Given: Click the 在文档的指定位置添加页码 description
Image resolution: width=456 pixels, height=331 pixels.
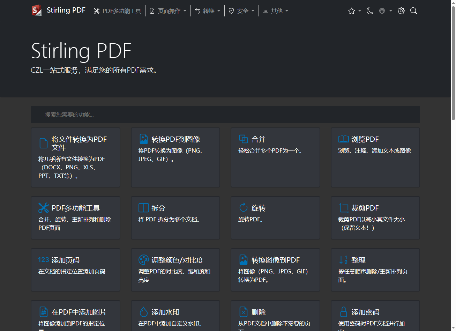Looking at the screenshot, I should (x=72, y=271).
